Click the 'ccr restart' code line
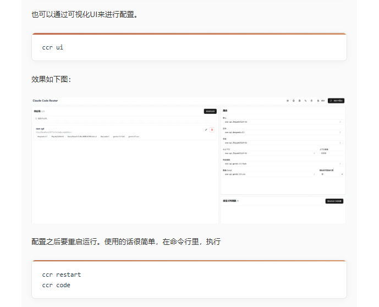The width and height of the screenshot is (379, 307). click(62, 275)
